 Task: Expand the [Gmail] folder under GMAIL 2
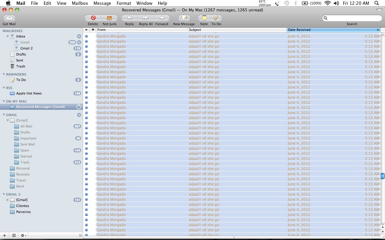[x=8, y=200]
